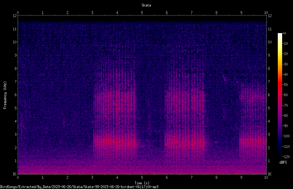Click the file path text ending in birdnet-06:17:00.mp3
The width and height of the screenshot is (293, 189).
coord(79,187)
